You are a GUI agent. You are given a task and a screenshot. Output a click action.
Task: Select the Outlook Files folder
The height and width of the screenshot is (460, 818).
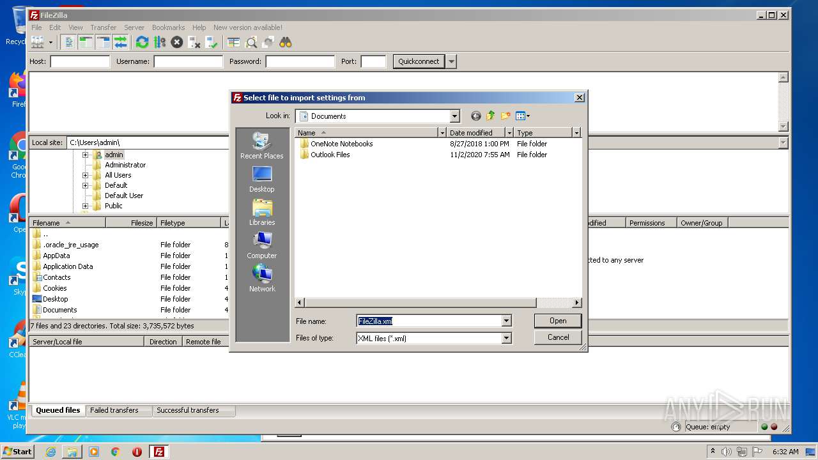[x=330, y=155]
